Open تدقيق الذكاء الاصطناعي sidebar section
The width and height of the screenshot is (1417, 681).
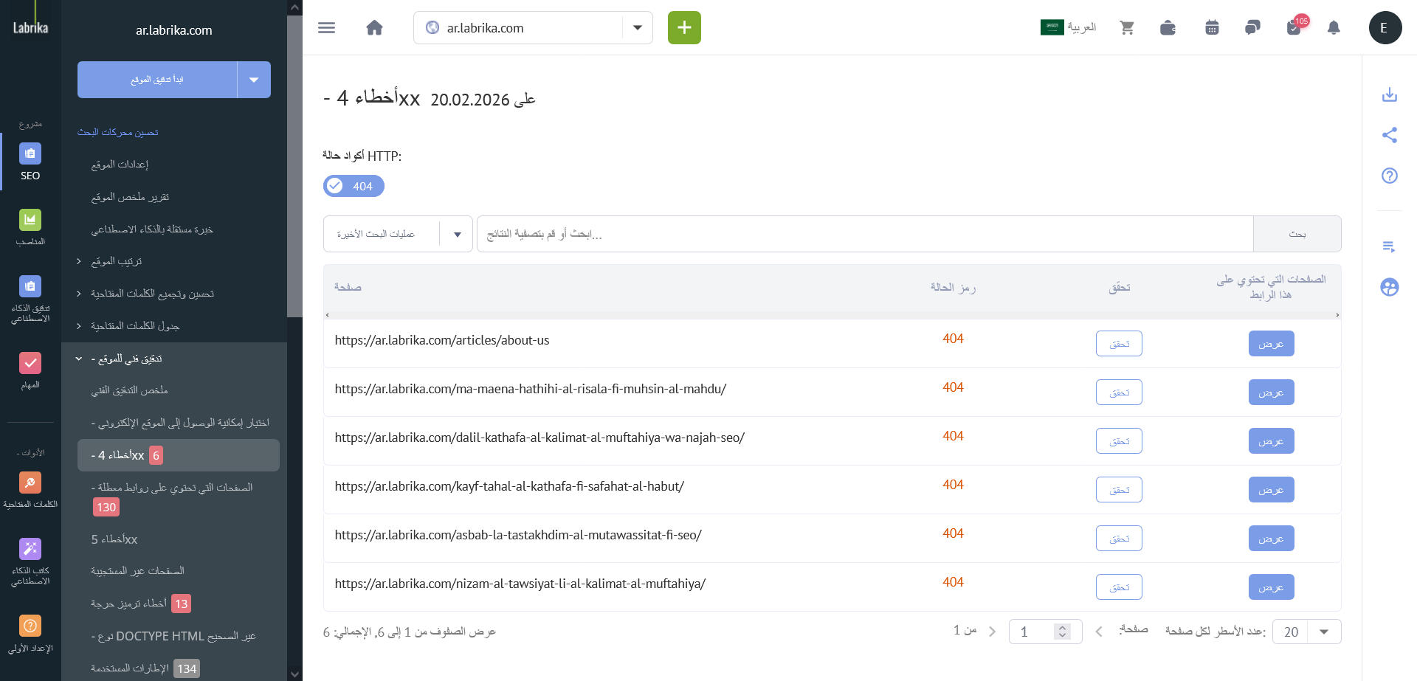tap(30, 300)
